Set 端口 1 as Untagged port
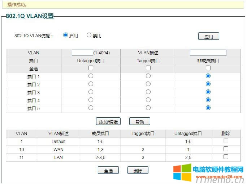Image resolution: width=247 pixels, height=184 pixels. (x=91, y=76)
